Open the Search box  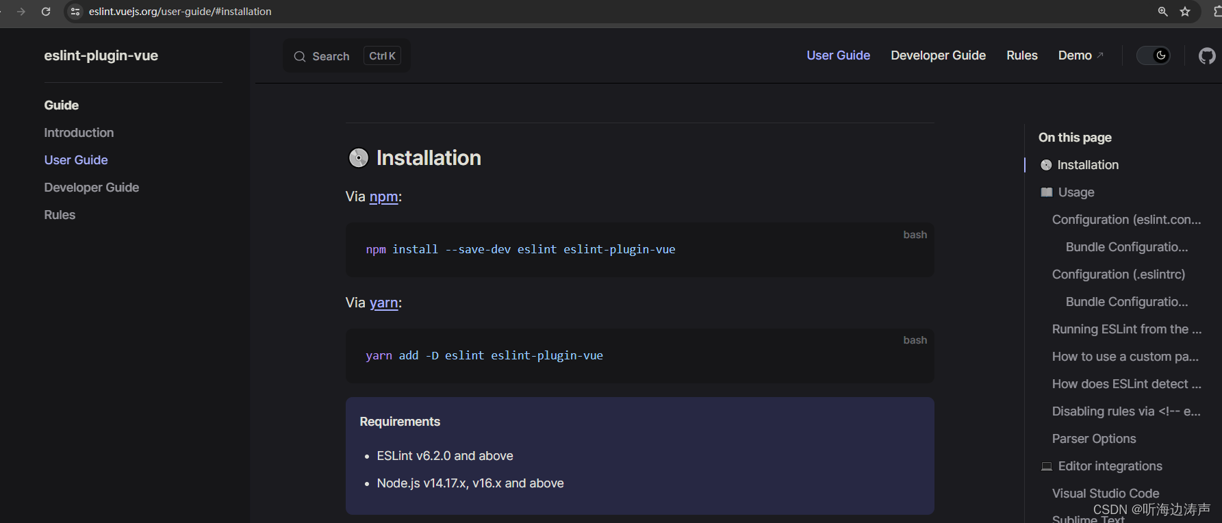pyautogui.click(x=347, y=56)
